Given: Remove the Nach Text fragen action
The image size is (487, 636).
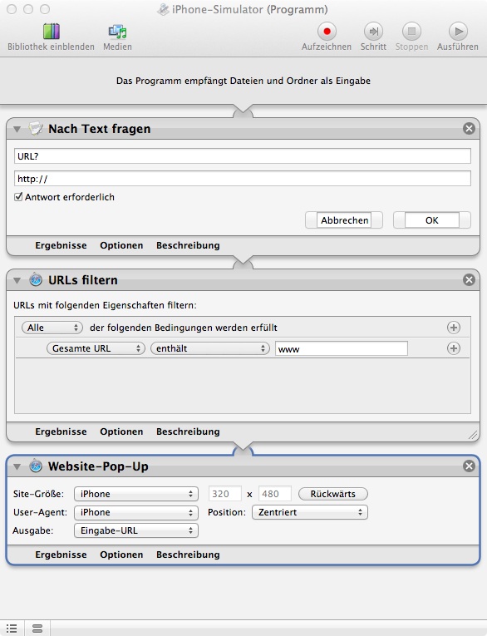Looking at the screenshot, I should 470,129.
